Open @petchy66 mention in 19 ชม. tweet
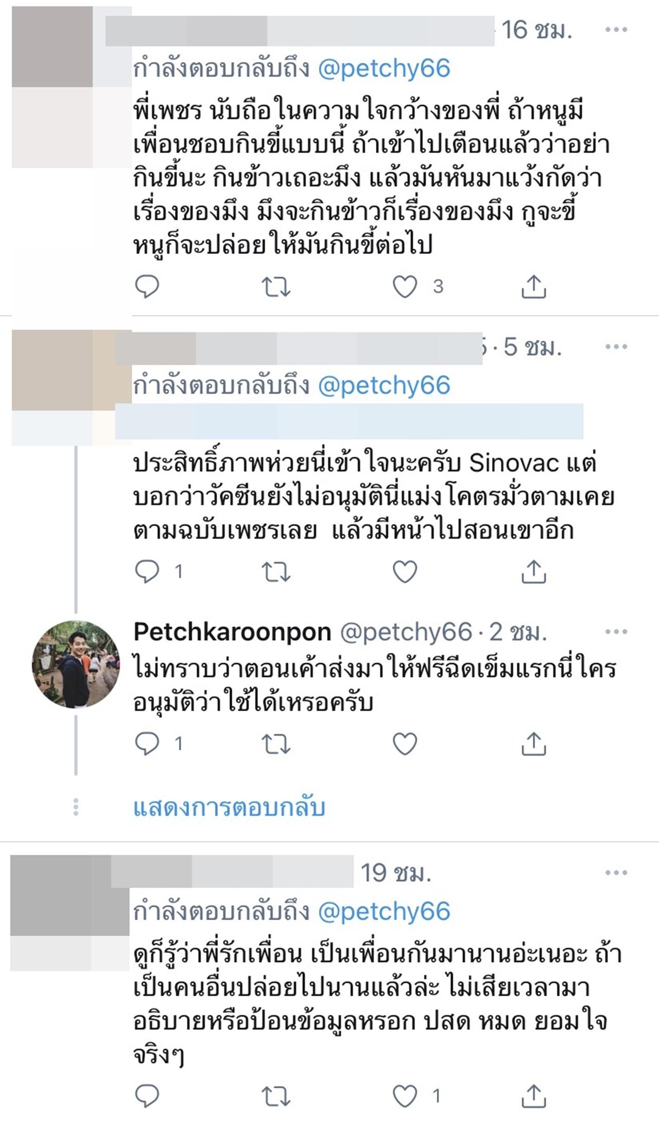This screenshot has width=659, height=1125. click(384, 911)
